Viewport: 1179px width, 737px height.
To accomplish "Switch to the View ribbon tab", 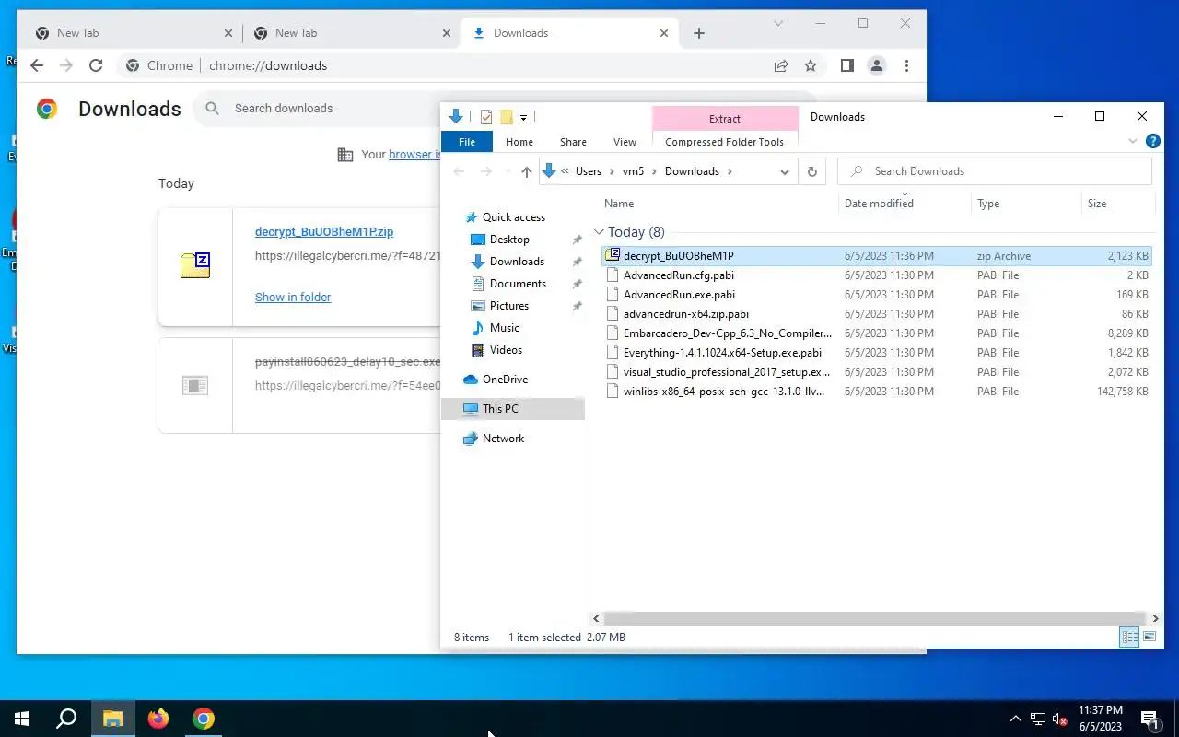I will point(625,142).
